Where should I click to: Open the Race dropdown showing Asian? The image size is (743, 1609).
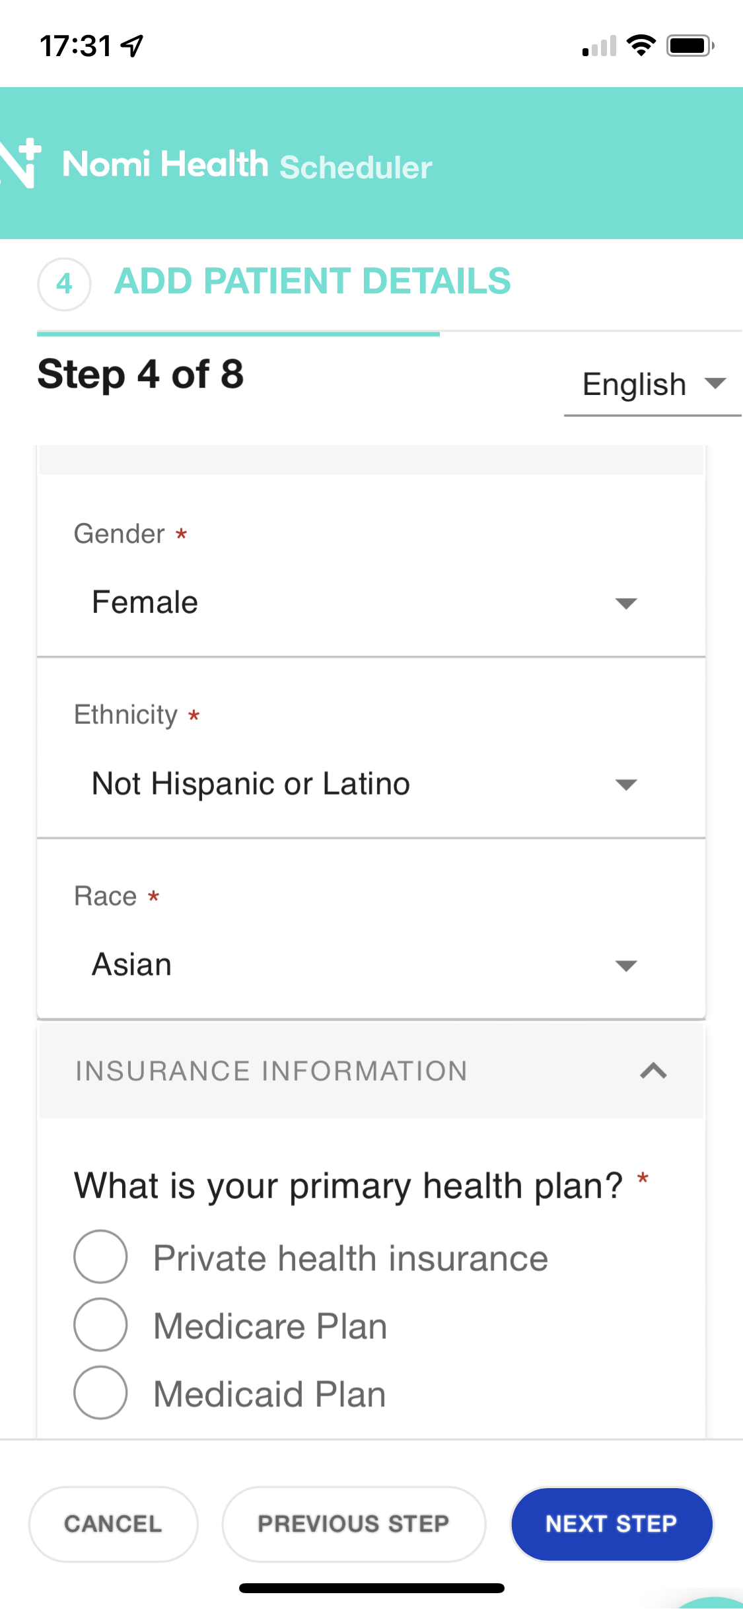pos(371,965)
